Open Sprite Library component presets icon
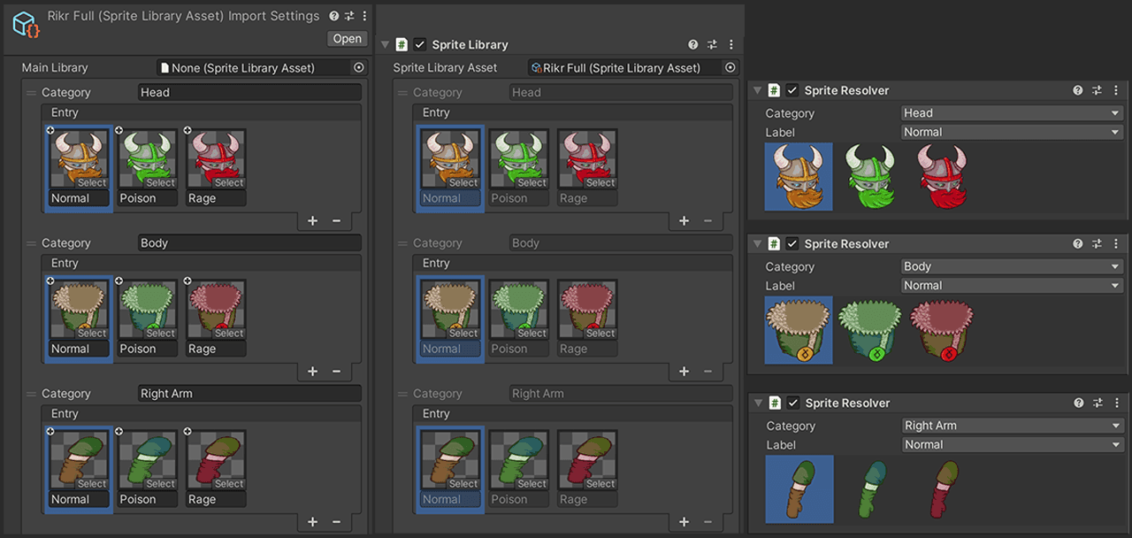 (x=712, y=44)
